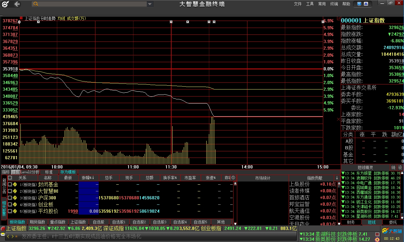Sort by the 涨幅%↓ column header

(89, 178)
